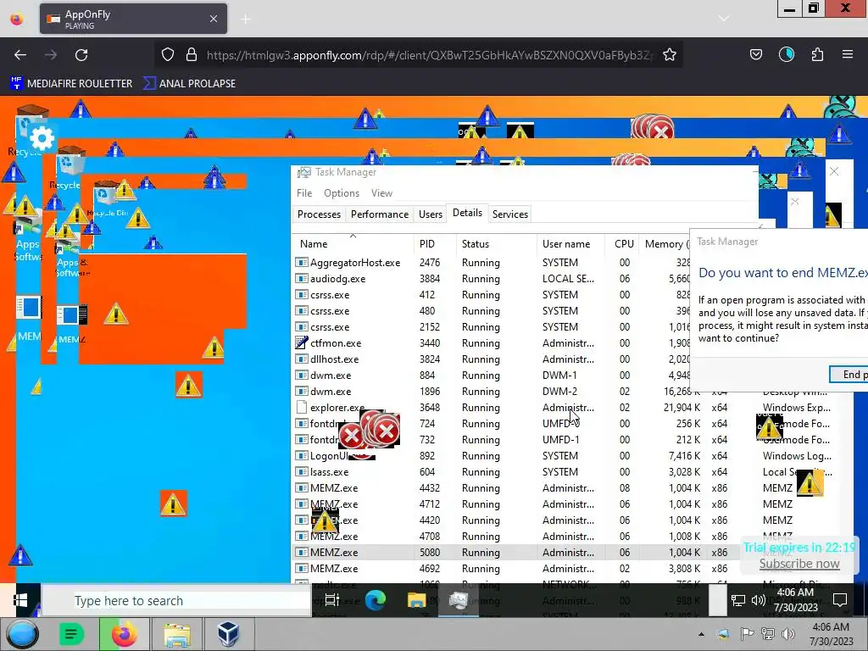Click the remote network tray icon
868x651 pixels.
[738, 601]
